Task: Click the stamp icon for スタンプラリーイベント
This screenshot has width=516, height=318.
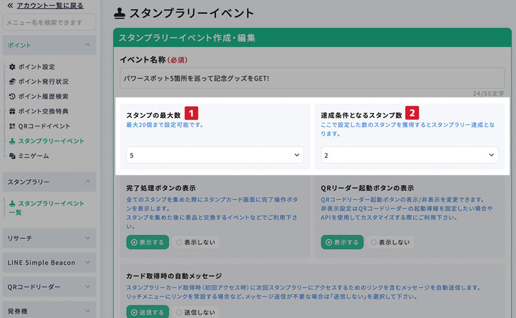Action: (x=12, y=141)
